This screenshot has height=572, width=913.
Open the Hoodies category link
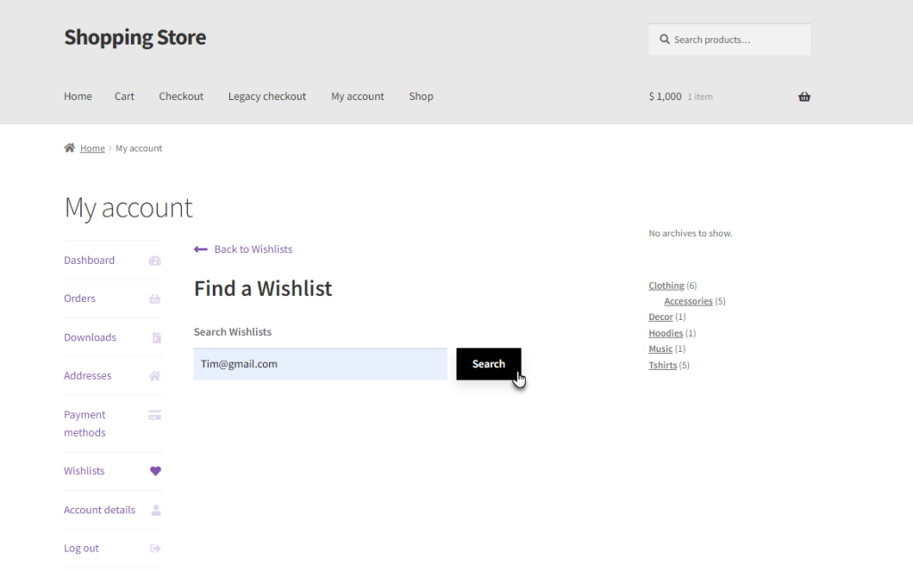pos(665,333)
